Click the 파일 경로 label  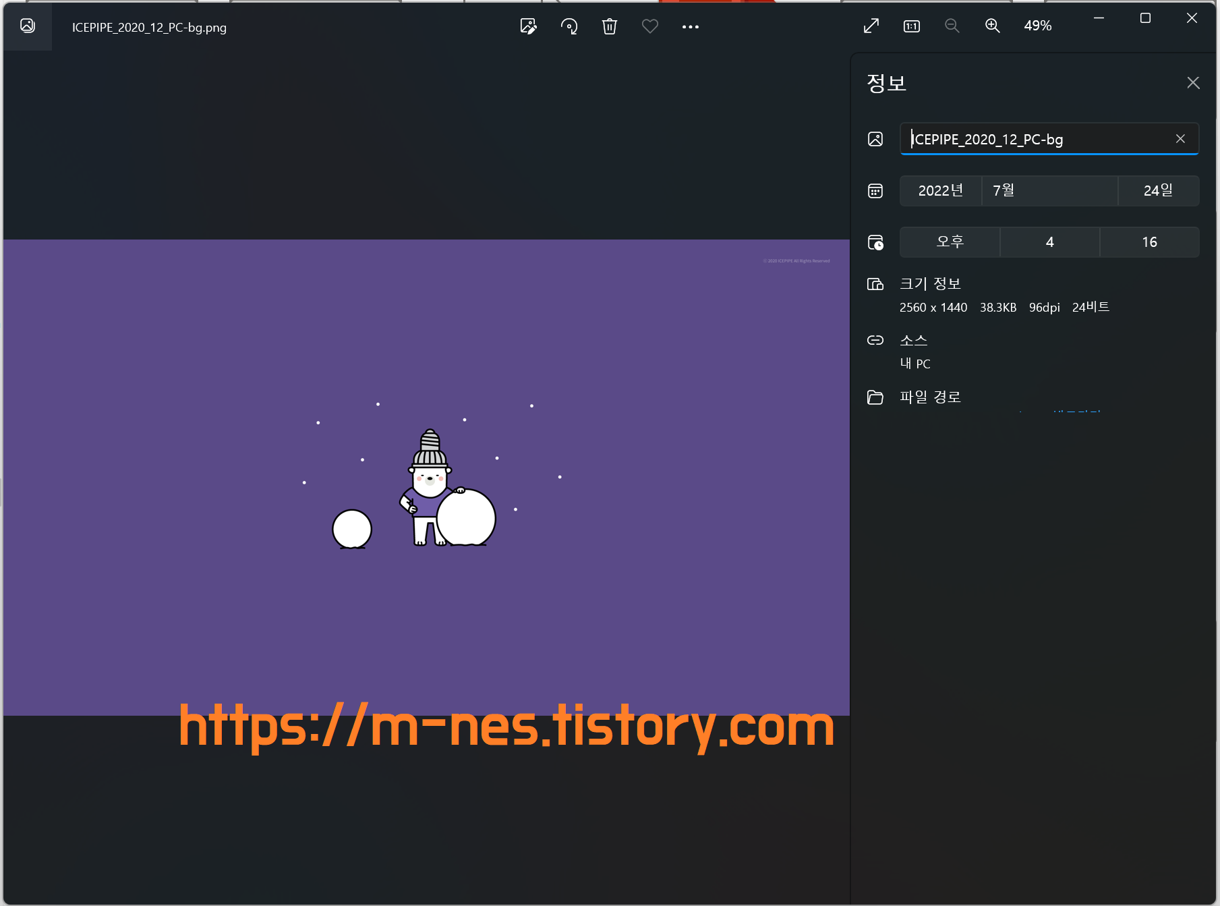(x=930, y=397)
